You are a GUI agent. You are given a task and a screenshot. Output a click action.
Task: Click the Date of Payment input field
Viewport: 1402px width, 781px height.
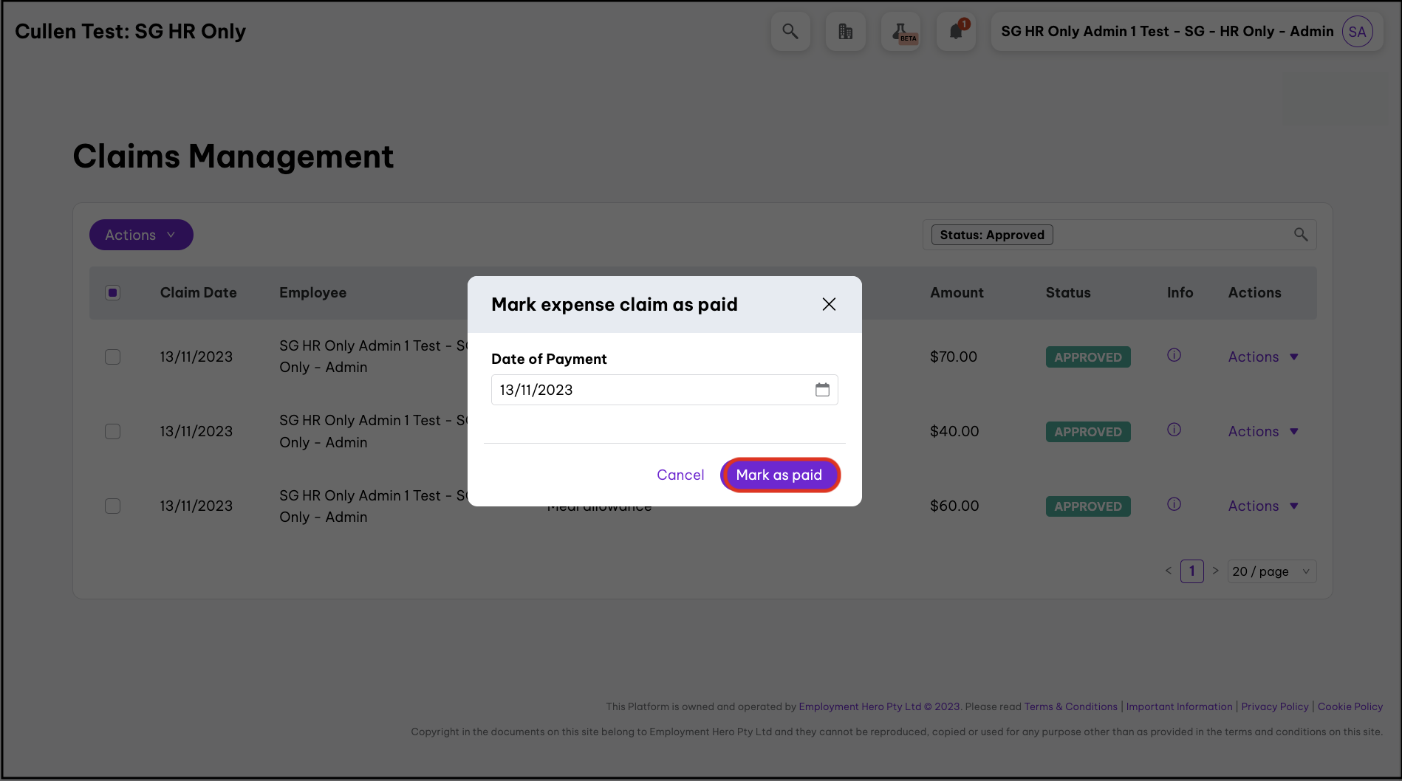click(650, 390)
